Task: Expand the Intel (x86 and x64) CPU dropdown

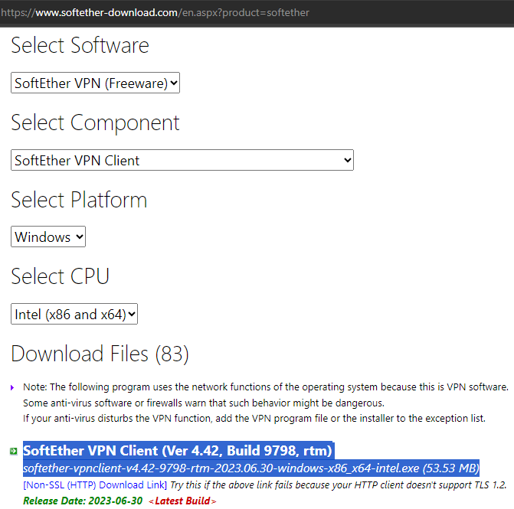Action: coord(74,314)
